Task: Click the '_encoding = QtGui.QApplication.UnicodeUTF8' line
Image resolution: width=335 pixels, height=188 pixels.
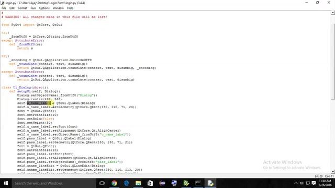Action: point(50,60)
